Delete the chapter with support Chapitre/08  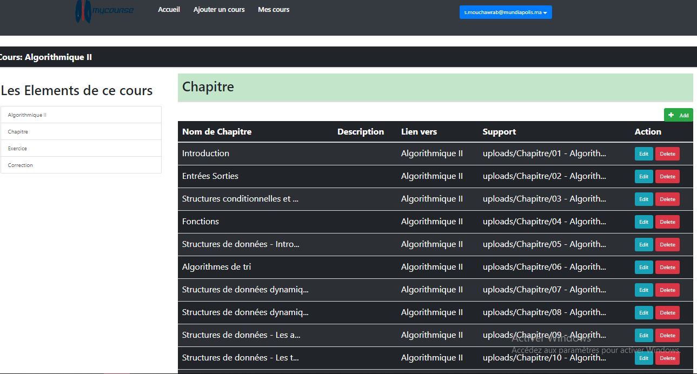(667, 313)
